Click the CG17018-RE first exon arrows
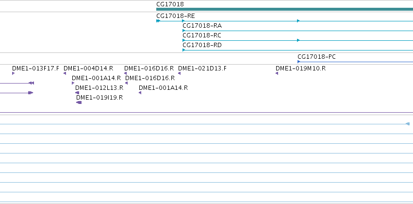The image size is (413, 204). click(x=158, y=21)
